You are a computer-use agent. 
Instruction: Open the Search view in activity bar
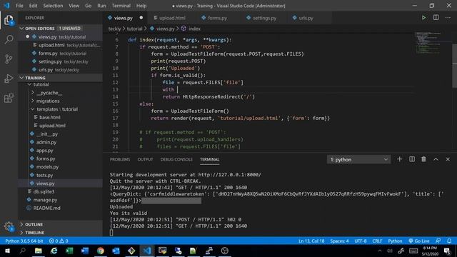(x=9, y=39)
